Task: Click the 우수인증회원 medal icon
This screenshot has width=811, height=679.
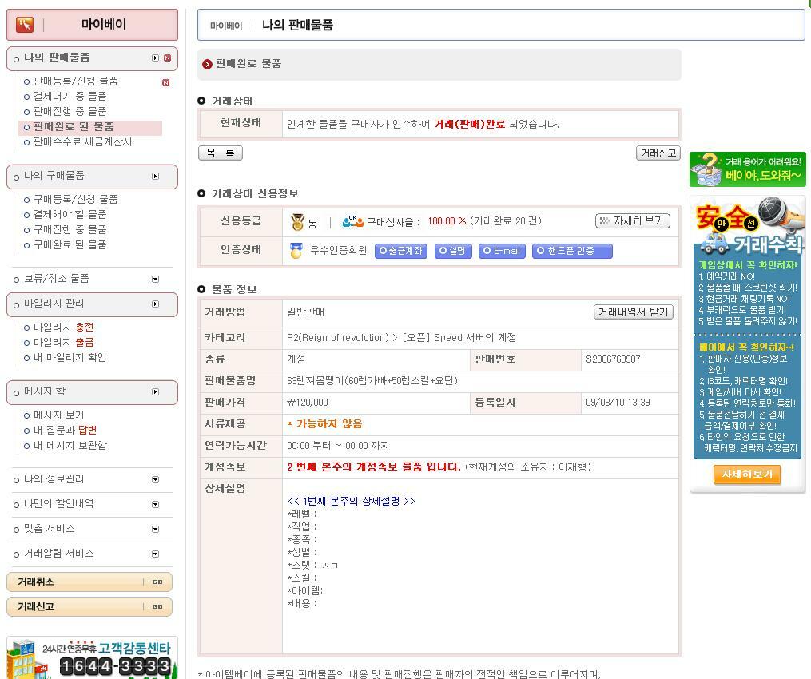Action: pos(296,248)
